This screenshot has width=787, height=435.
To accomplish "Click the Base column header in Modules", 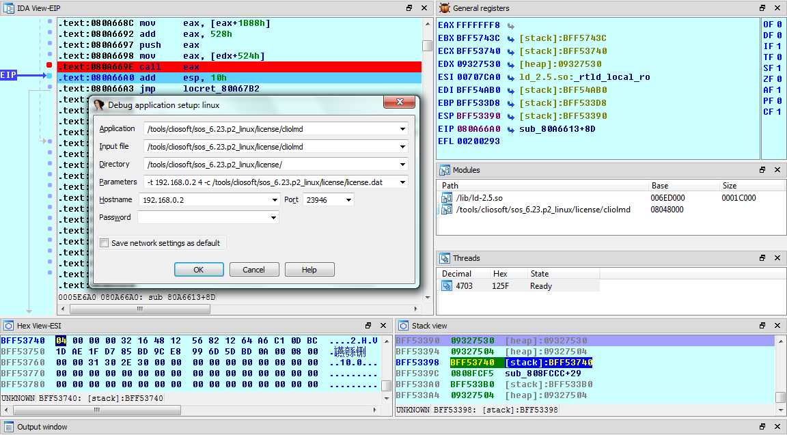I will [659, 186].
